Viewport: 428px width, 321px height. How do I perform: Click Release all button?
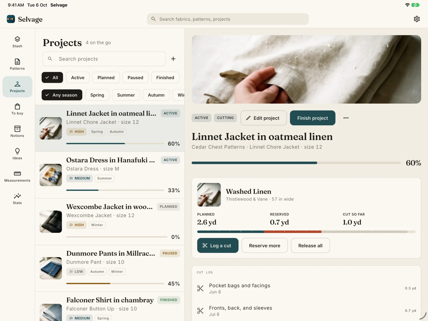point(310,246)
